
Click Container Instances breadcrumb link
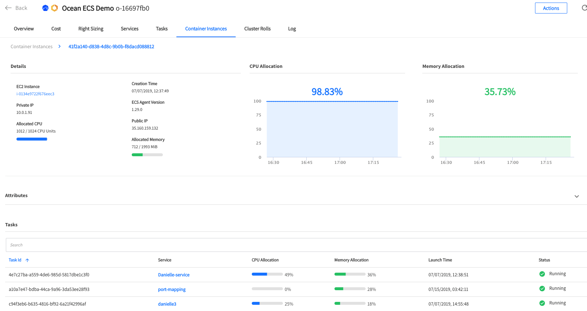[x=31, y=47]
